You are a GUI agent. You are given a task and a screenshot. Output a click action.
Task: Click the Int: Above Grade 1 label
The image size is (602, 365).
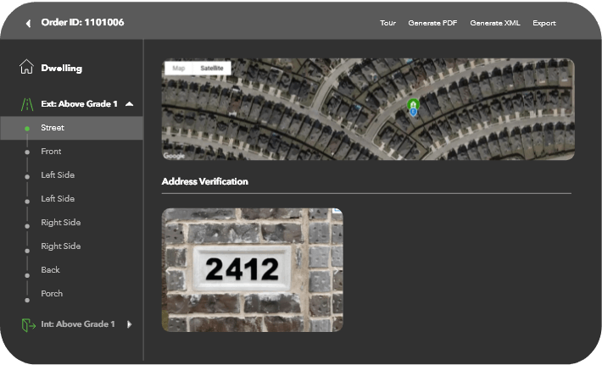point(78,324)
